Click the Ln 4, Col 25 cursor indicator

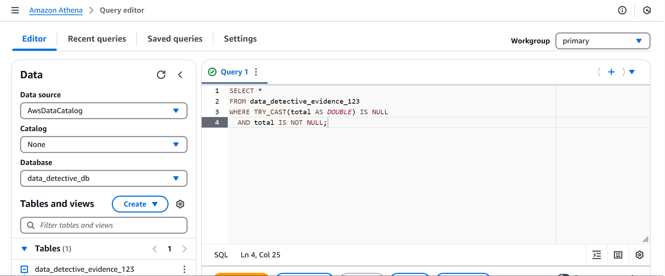tap(261, 255)
